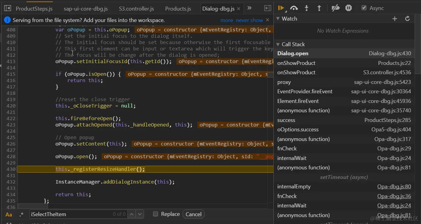
Task: Open the S3.controller.js tab
Action: click(136, 8)
